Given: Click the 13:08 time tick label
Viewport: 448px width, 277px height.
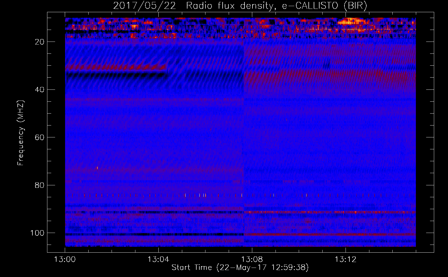Looking at the screenshot, I should click(252, 260).
